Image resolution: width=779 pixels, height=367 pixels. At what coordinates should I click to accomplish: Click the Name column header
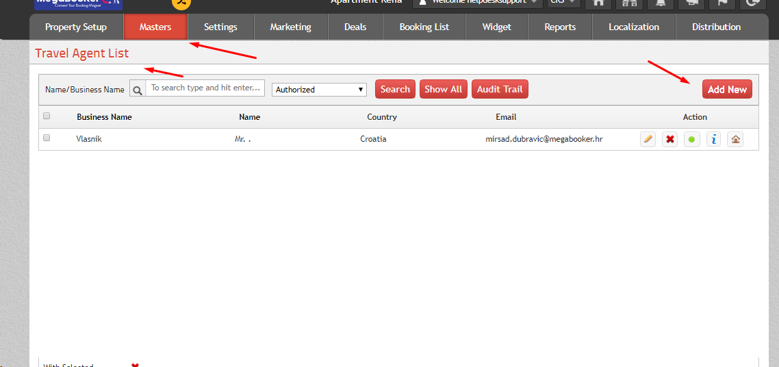249,117
